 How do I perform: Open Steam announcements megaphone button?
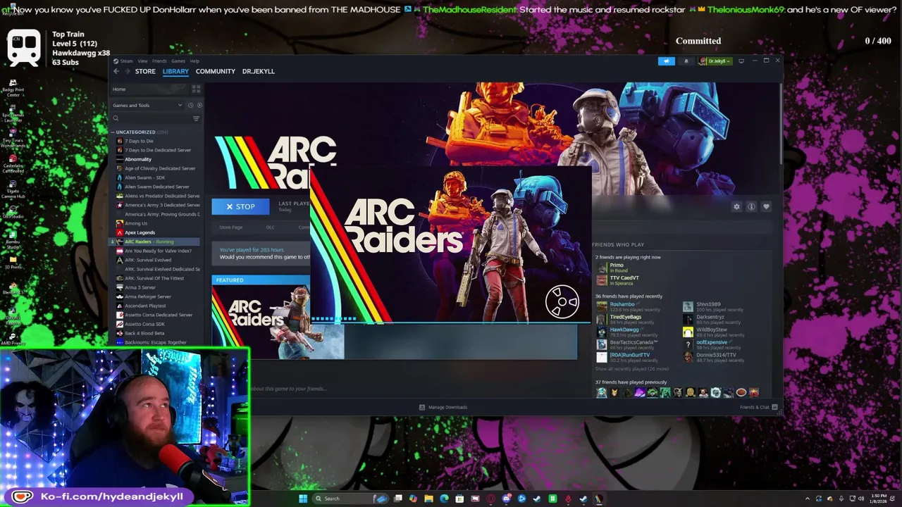[x=667, y=61]
